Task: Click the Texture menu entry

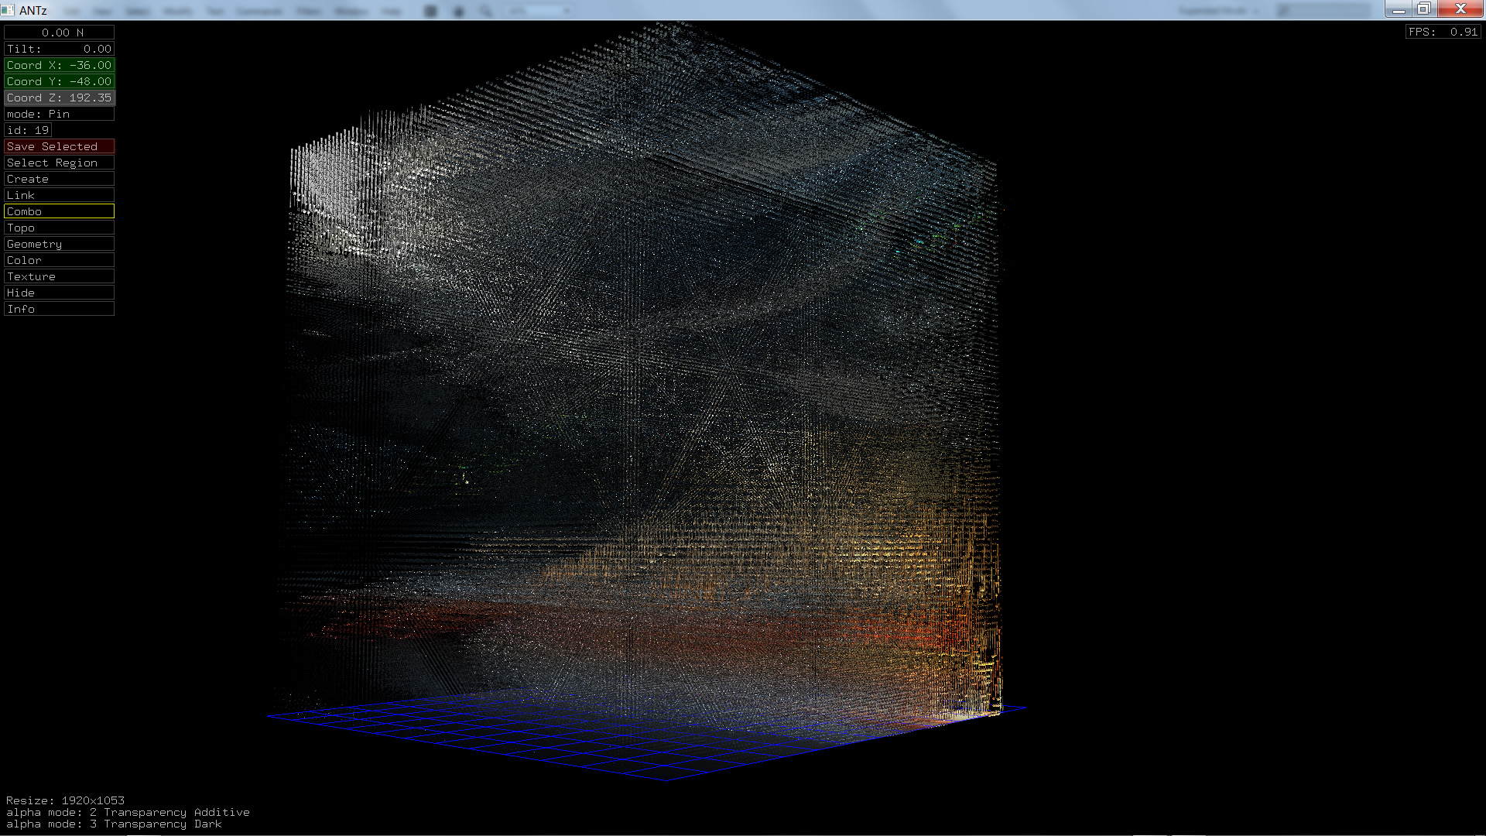Action: (x=59, y=276)
